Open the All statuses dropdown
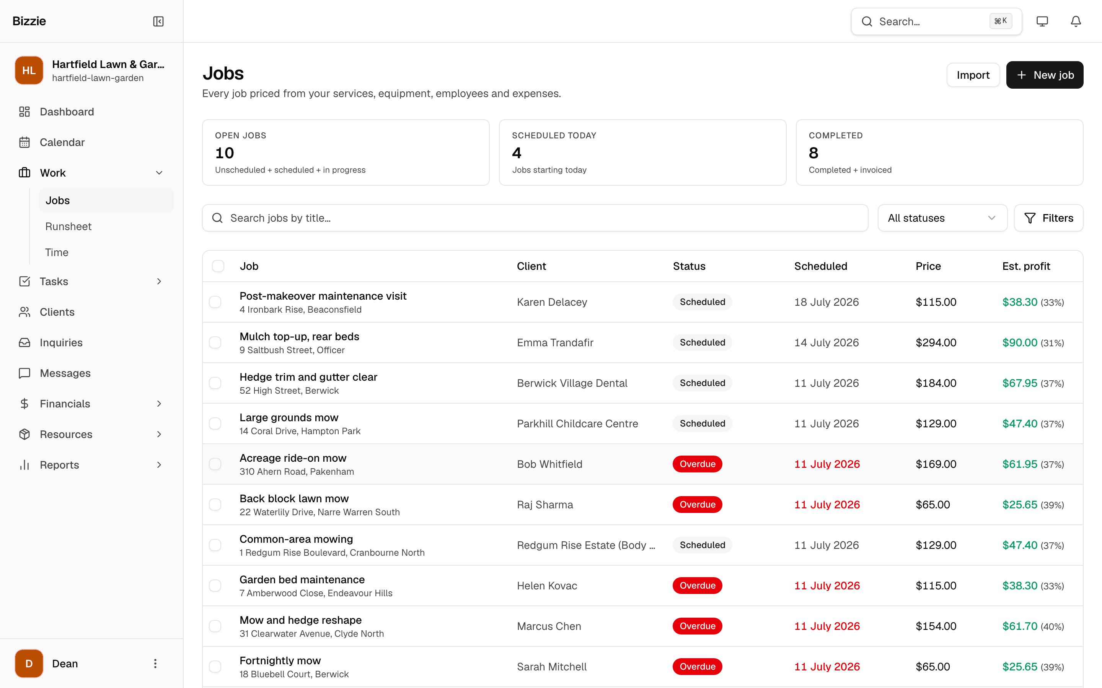This screenshot has width=1102, height=688. pos(942,218)
